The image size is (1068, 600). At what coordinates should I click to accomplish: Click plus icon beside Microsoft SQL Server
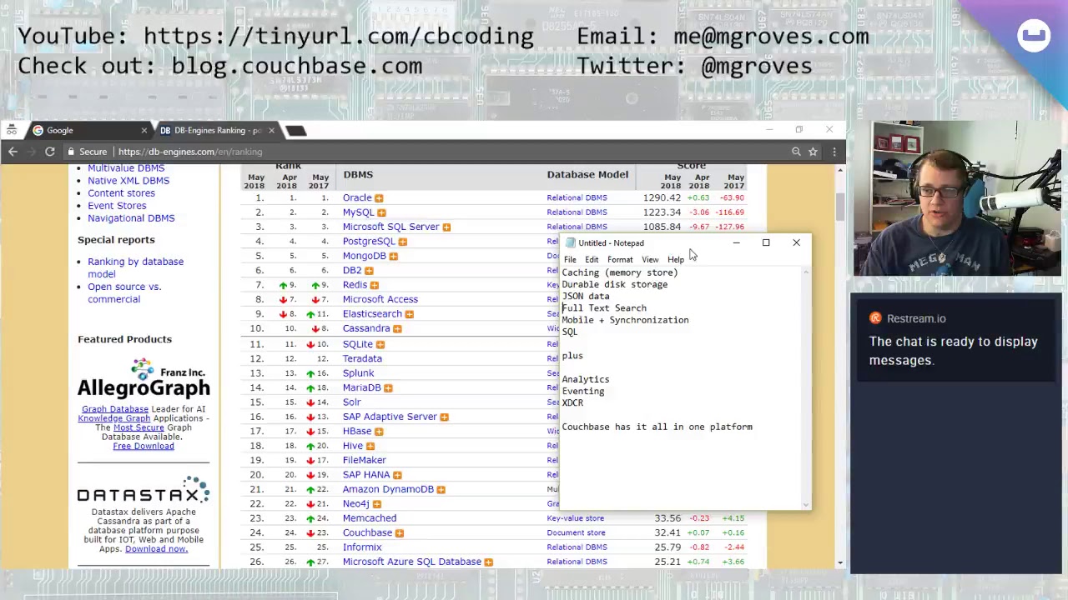point(446,227)
